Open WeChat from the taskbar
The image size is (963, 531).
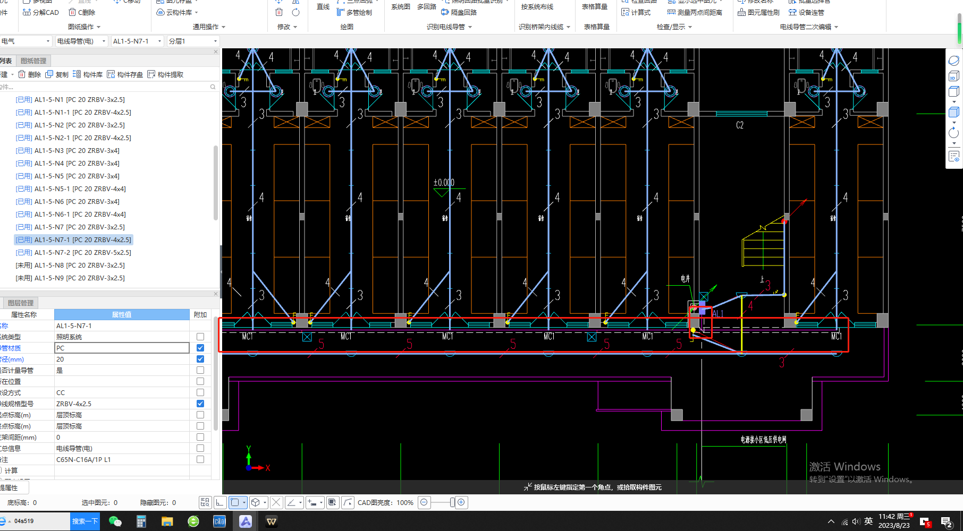pos(115,521)
